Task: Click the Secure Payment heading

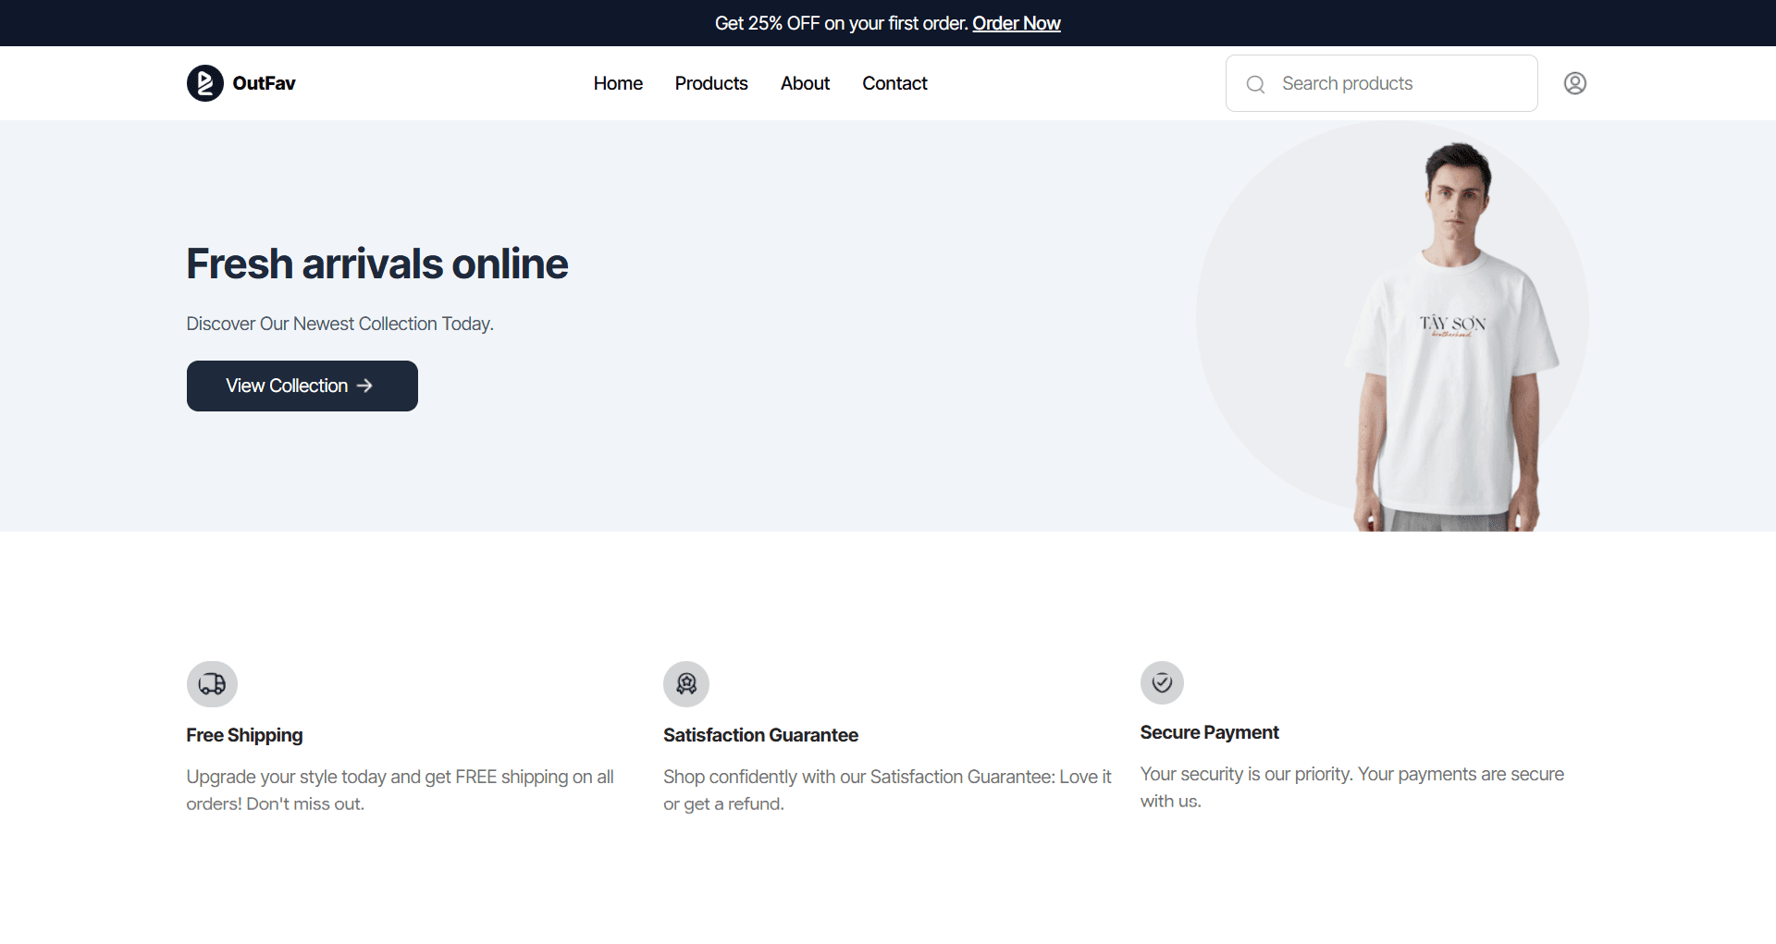Action: (1209, 732)
